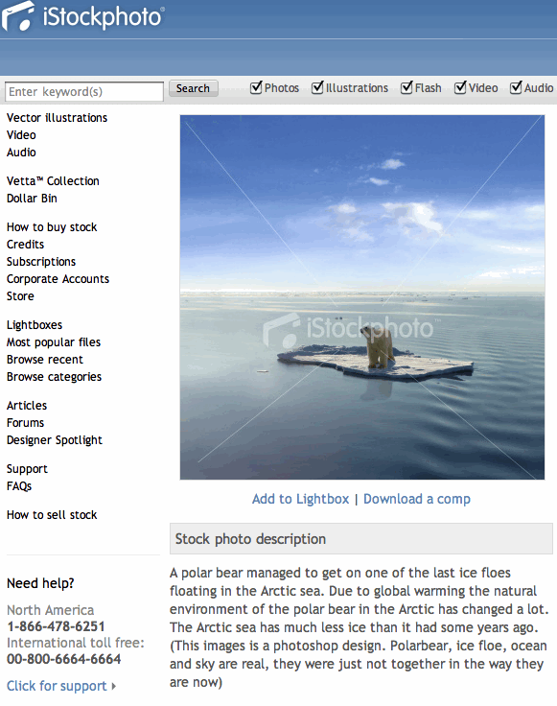This screenshot has height=706, width=557.
Task: Click the arrow beside Click for support
Action: (114, 686)
